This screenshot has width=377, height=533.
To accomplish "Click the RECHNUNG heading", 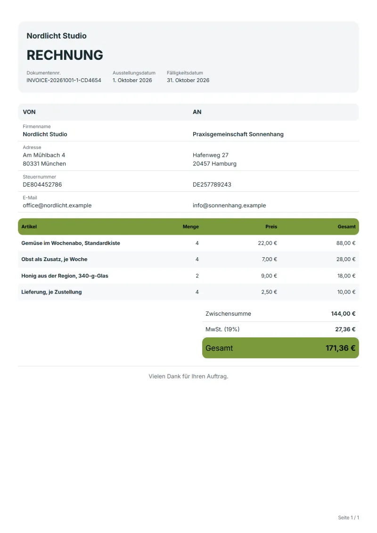I will point(65,55).
